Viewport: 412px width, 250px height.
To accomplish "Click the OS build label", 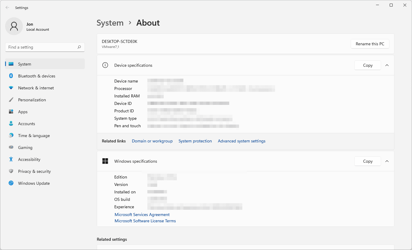I will 122,199.
